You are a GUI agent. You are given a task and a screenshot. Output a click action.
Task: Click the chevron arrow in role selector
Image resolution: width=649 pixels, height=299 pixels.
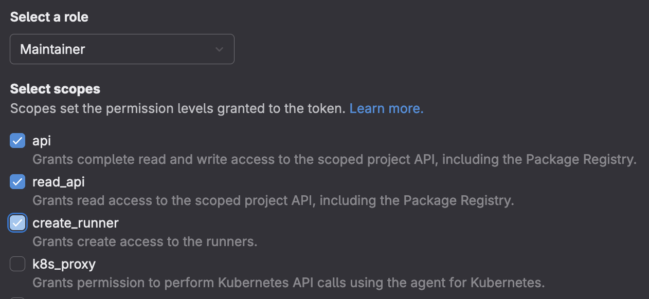[219, 49]
